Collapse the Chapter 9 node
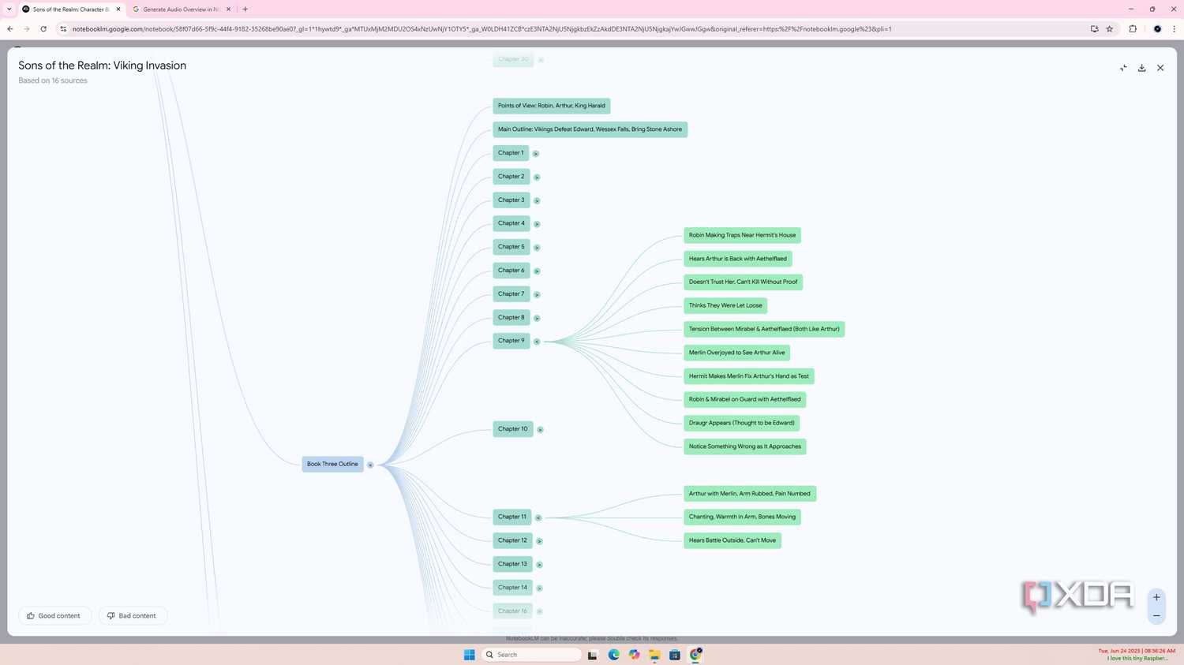 pos(537,342)
